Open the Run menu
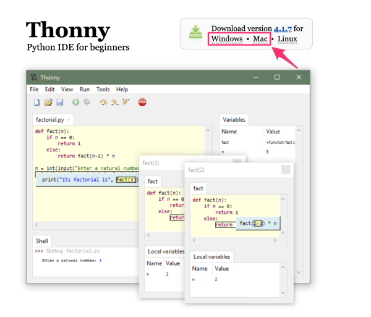The height and width of the screenshot is (317, 371). click(x=85, y=90)
